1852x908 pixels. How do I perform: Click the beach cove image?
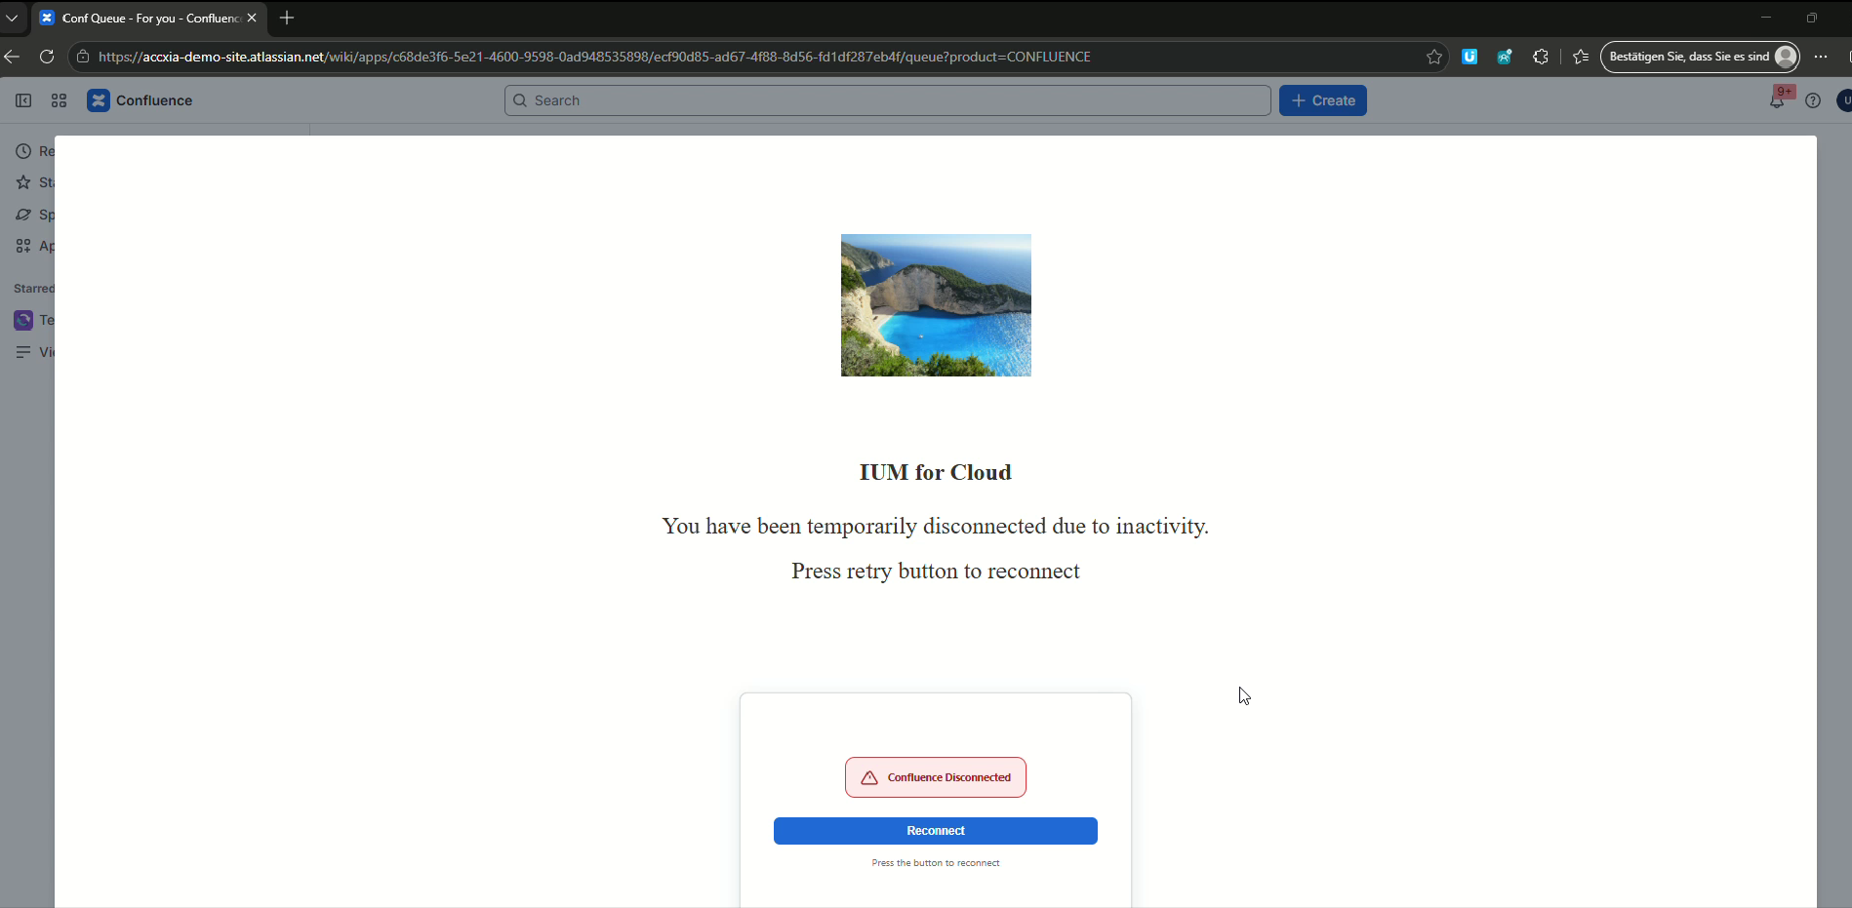click(x=936, y=305)
